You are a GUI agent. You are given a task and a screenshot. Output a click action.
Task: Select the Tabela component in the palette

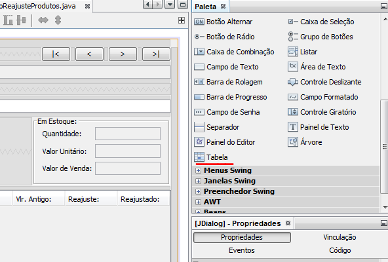click(x=211, y=157)
